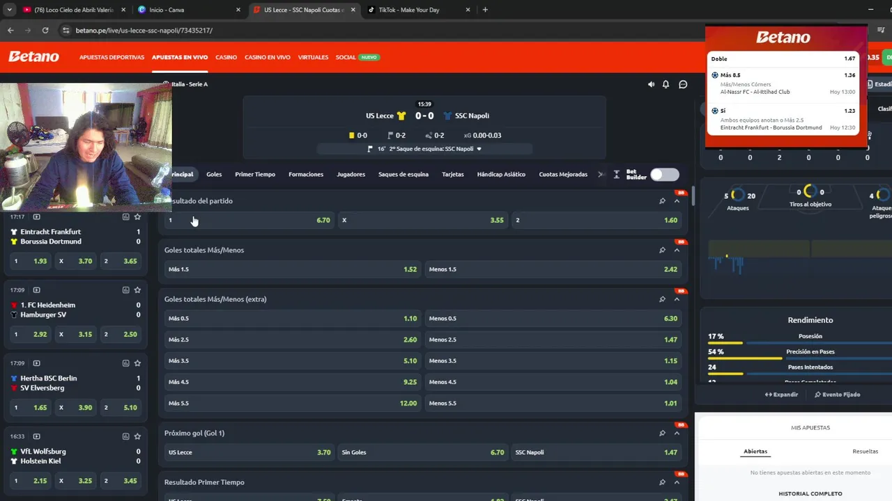Click Evento Fijado in stats panel
This screenshot has height=501, width=892.
[837, 395]
